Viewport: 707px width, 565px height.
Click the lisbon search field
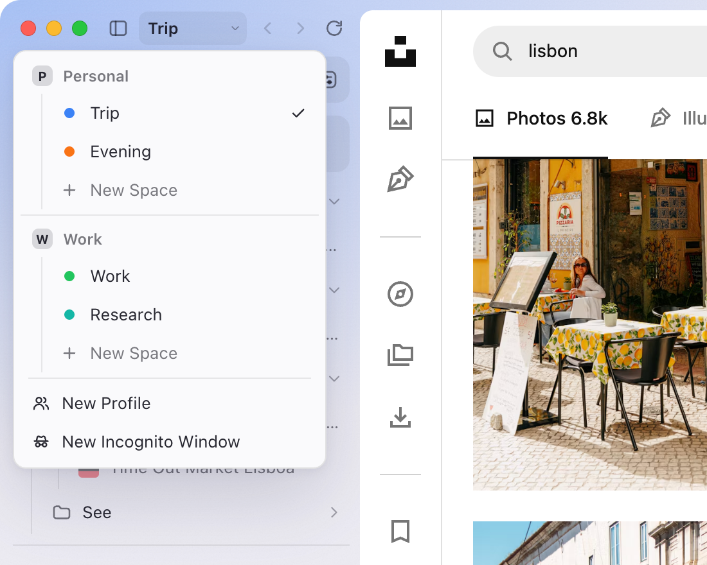[x=591, y=51]
